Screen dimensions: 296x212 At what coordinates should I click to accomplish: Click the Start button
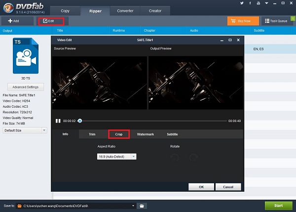[x=278, y=206]
